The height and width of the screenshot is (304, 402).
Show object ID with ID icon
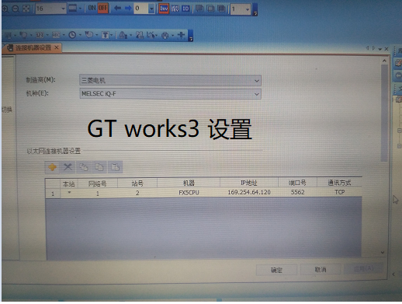tap(185, 9)
